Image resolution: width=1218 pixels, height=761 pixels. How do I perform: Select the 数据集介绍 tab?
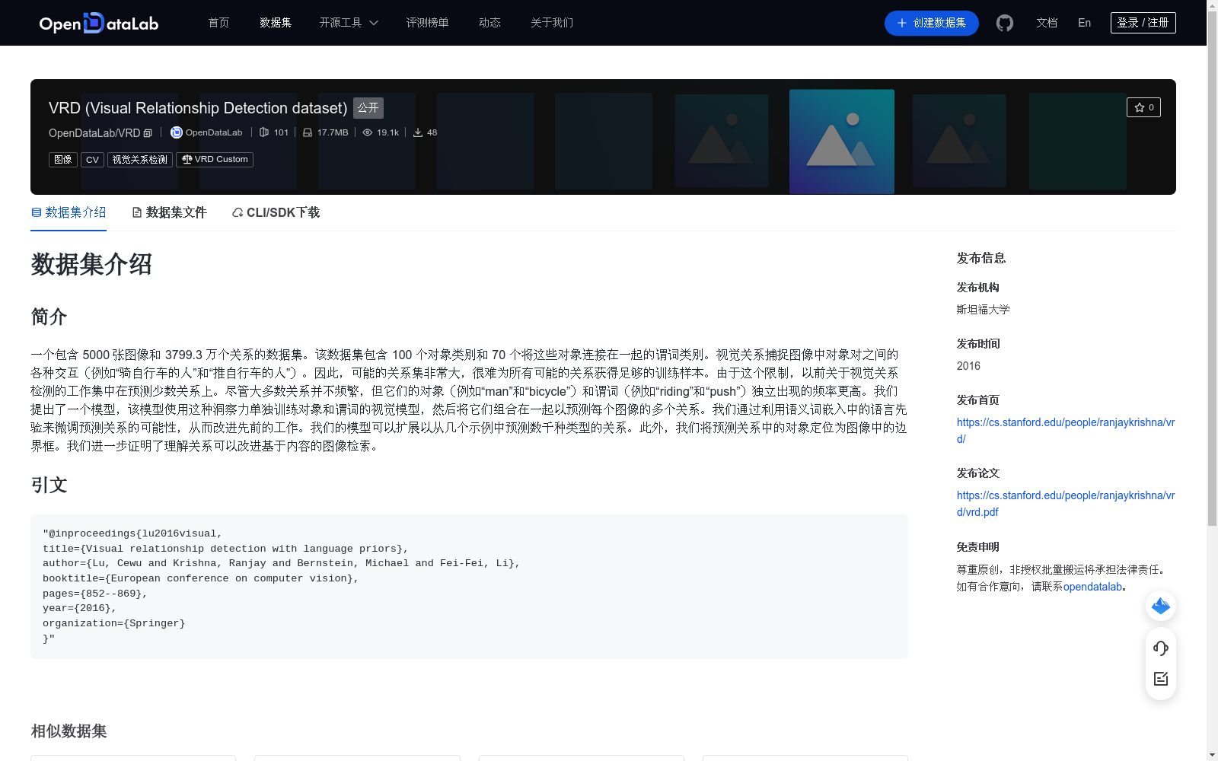pos(69,212)
